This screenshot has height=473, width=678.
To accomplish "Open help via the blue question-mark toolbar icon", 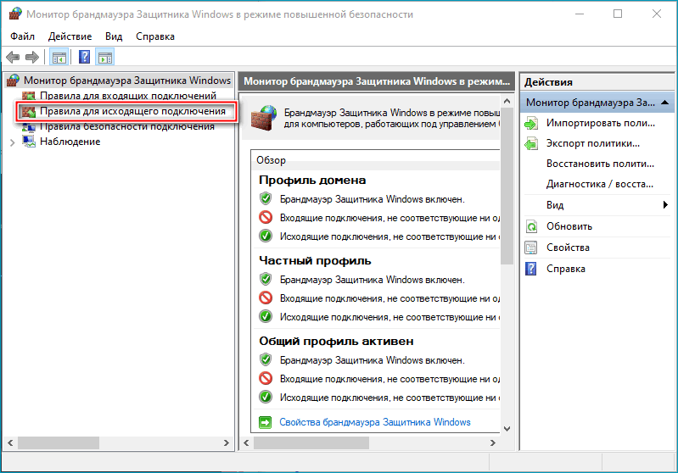I will 84,57.
